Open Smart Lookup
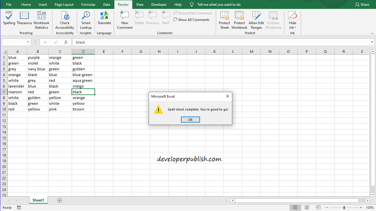Viewport: 376px width, 211px height. (86, 20)
